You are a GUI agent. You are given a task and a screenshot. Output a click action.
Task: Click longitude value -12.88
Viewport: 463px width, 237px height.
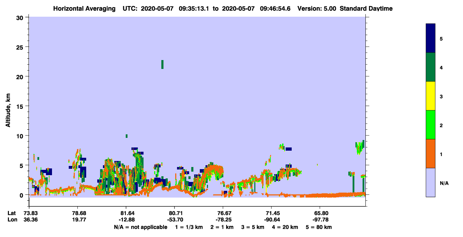pos(126,220)
